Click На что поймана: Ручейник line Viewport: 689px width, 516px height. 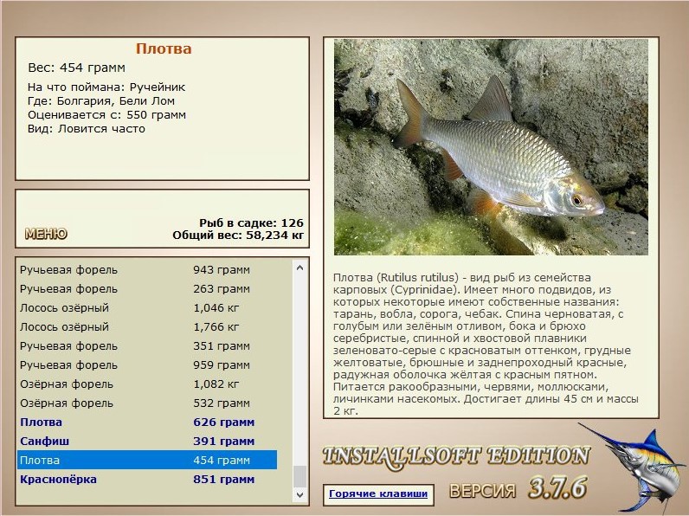coord(106,87)
